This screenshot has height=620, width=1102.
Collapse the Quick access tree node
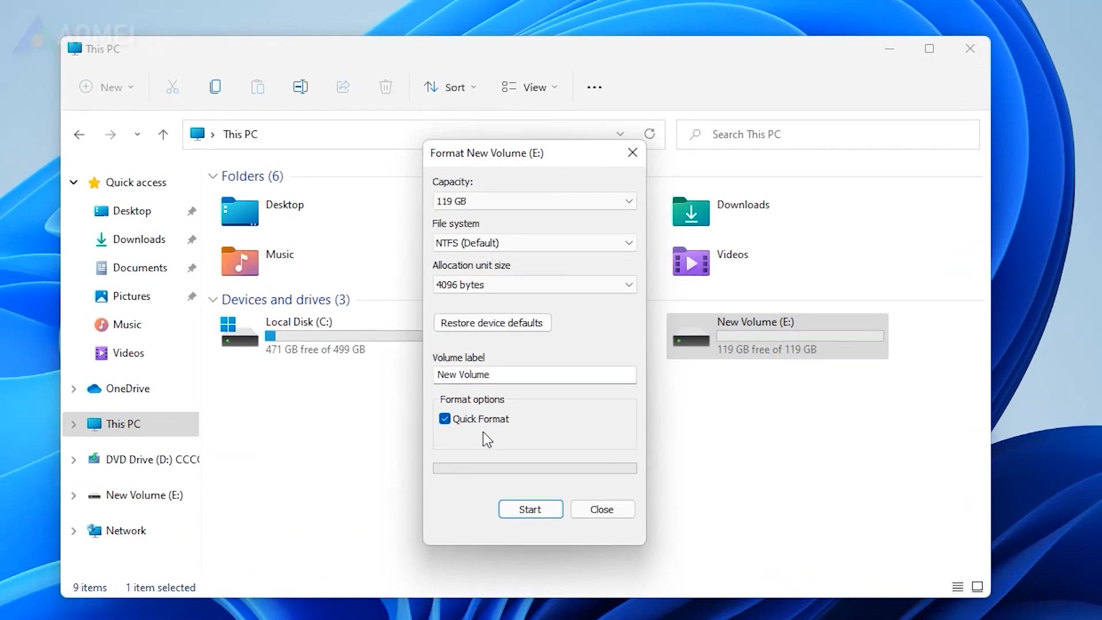[73, 183]
